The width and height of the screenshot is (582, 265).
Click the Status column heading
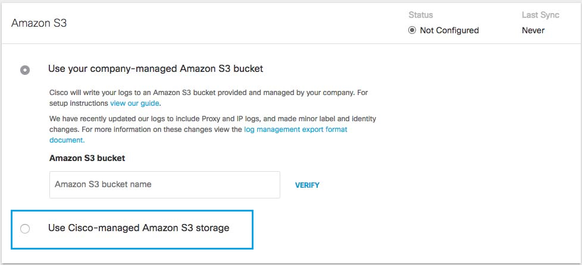pyautogui.click(x=421, y=15)
